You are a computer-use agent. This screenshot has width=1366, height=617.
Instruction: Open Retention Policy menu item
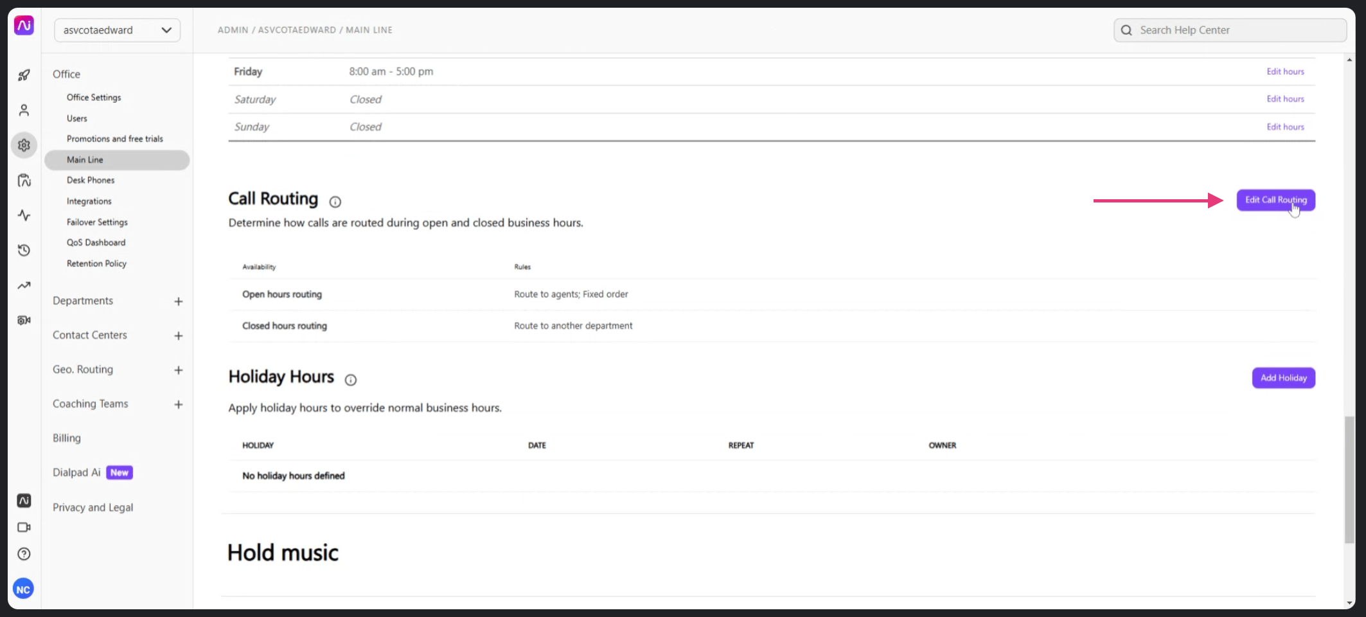click(96, 264)
